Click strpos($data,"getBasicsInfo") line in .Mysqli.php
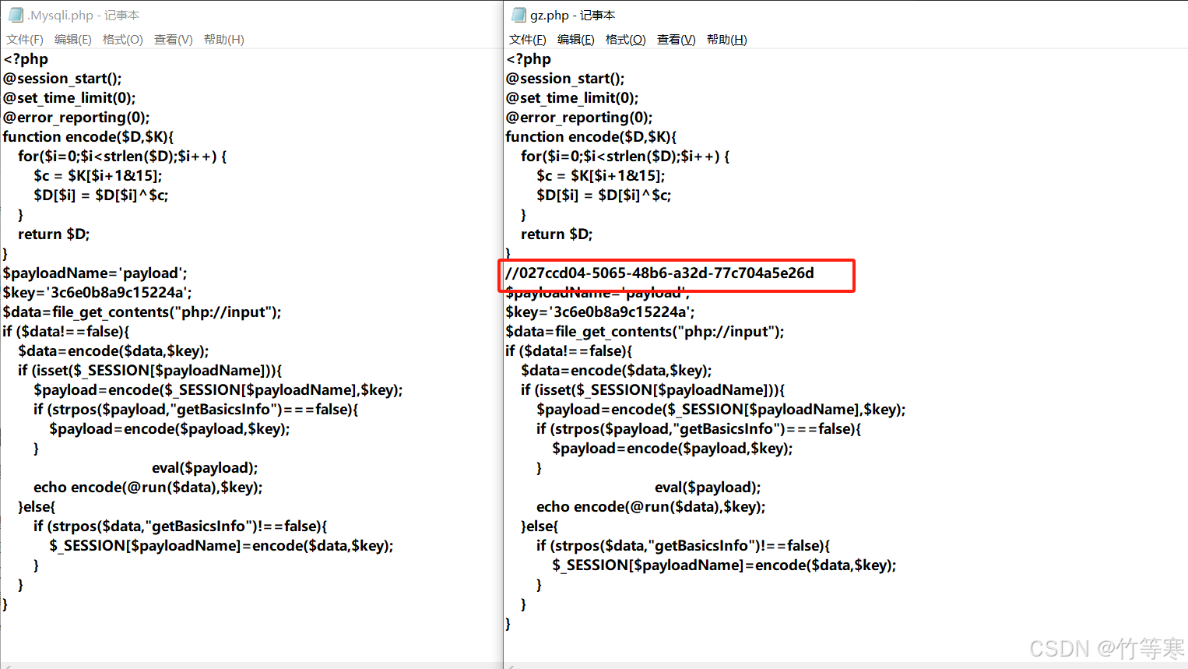The image size is (1188, 669). (181, 526)
